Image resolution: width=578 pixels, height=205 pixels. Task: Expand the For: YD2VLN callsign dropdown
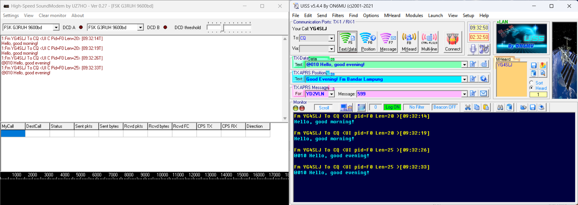(x=331, y=94)
